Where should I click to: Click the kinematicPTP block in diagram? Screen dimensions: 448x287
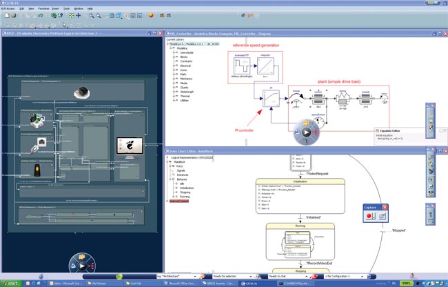242,66
